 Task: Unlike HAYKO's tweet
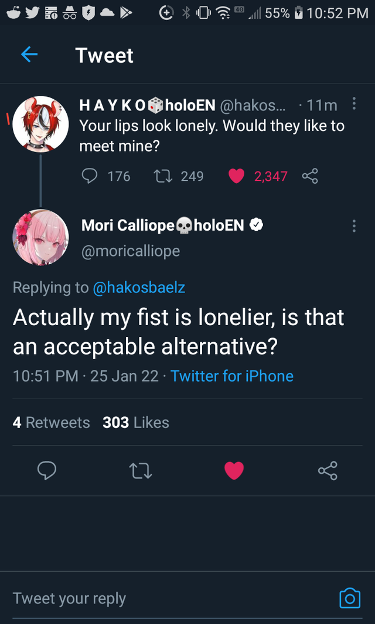point(236,176)
